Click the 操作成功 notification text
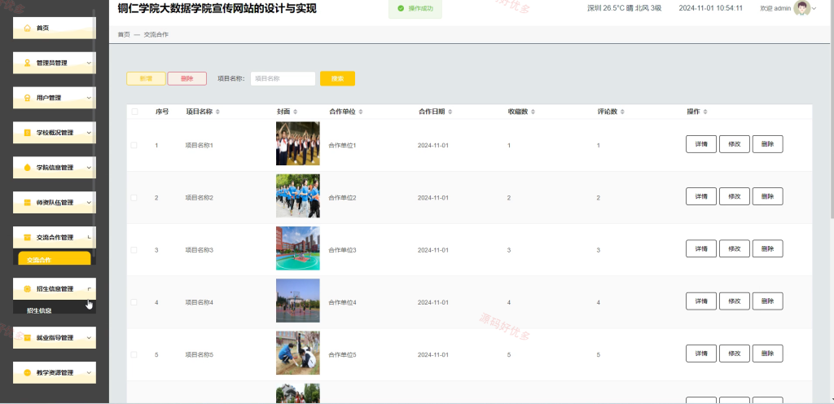834x404 pixels. coord(421,8)
